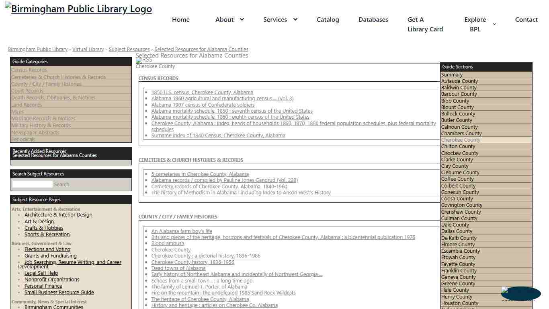Image resolution: width=549 pixels, height=309 pixels.
Task: Select Census Records in Guide Categories
Action: click(x=29, y=70)
